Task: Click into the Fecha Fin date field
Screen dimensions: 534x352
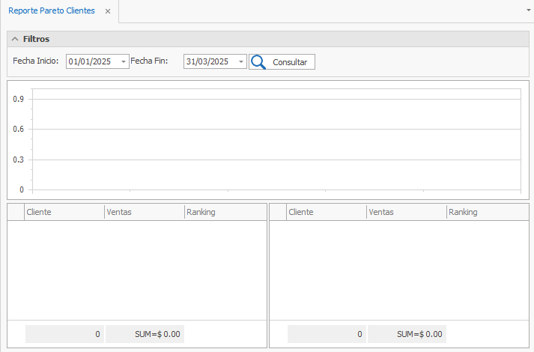Action: click(208, 62)
